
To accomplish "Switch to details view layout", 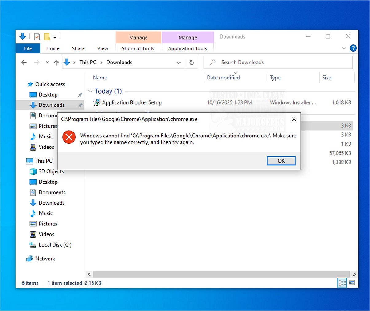I will coord(342,283).
